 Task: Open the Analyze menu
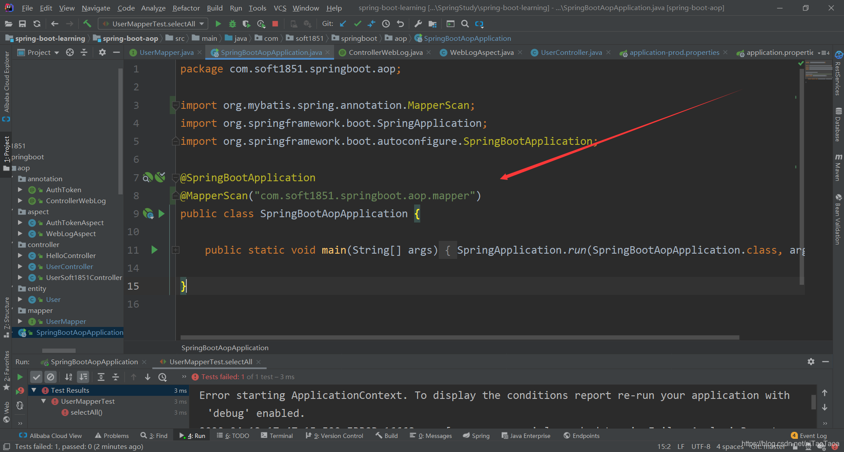coord(153,8)
